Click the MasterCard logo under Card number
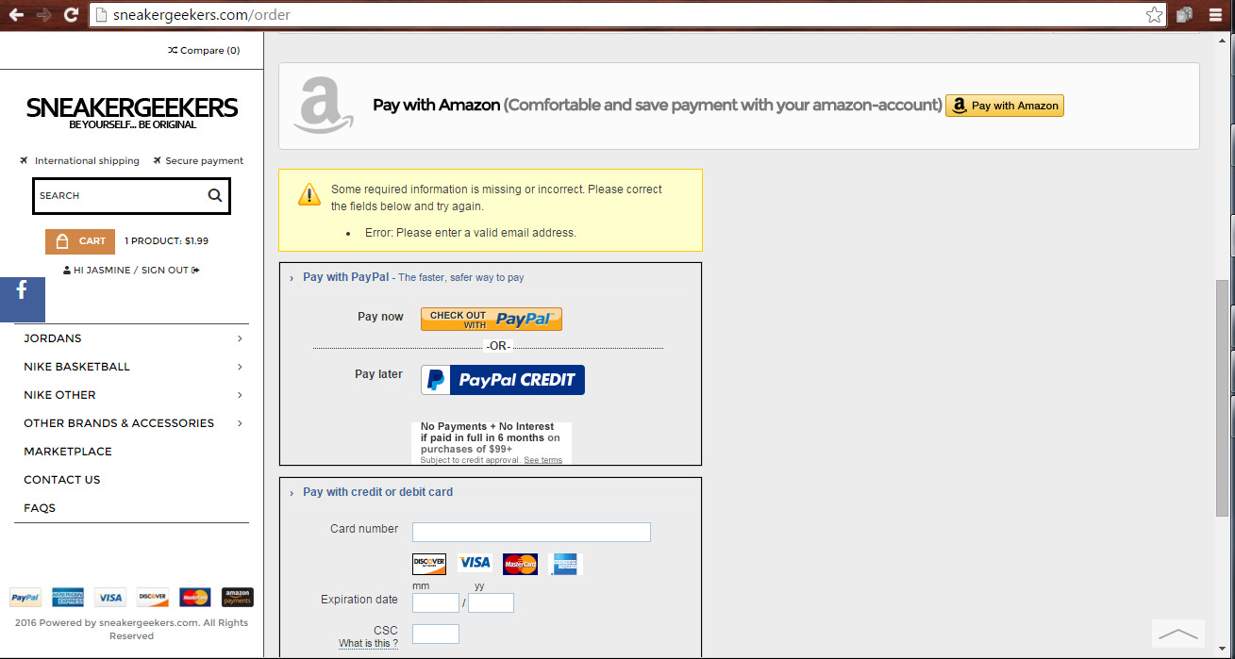 tap(520, 564)
